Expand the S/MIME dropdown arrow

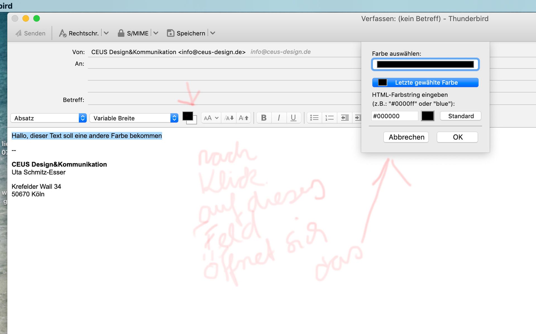(x=156, y=33)
